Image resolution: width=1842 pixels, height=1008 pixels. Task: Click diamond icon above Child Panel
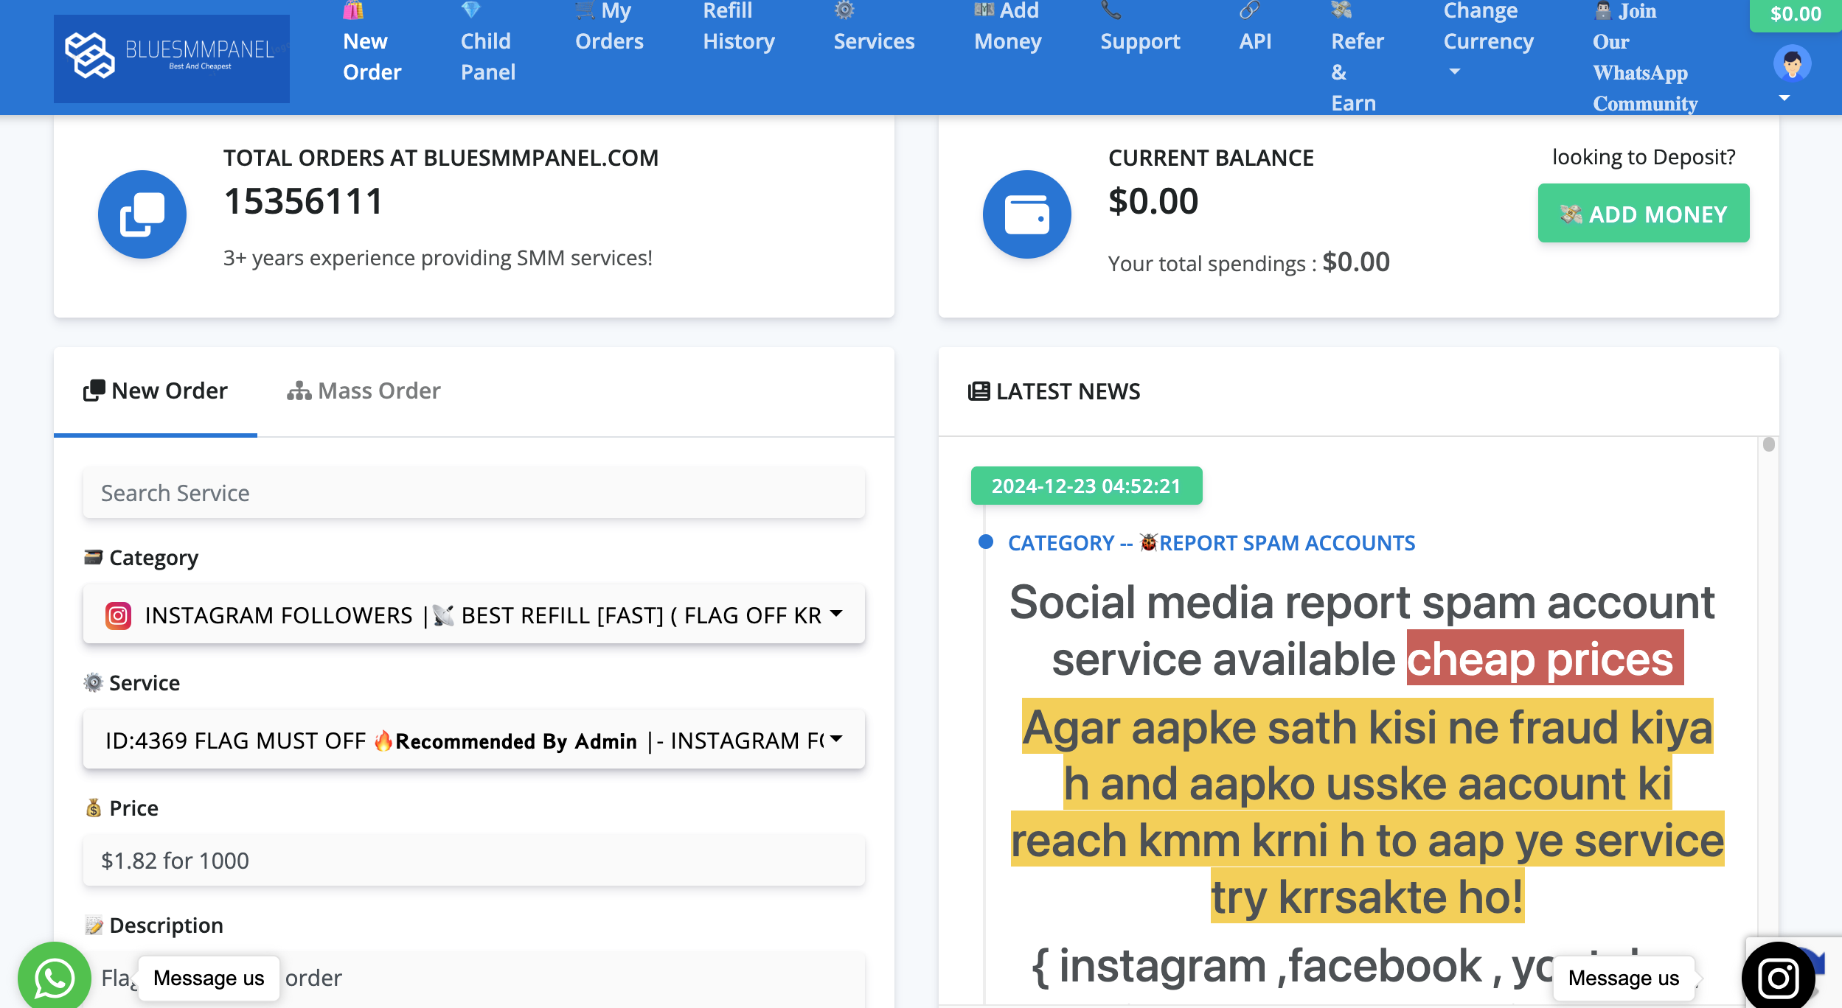[470, 9]
